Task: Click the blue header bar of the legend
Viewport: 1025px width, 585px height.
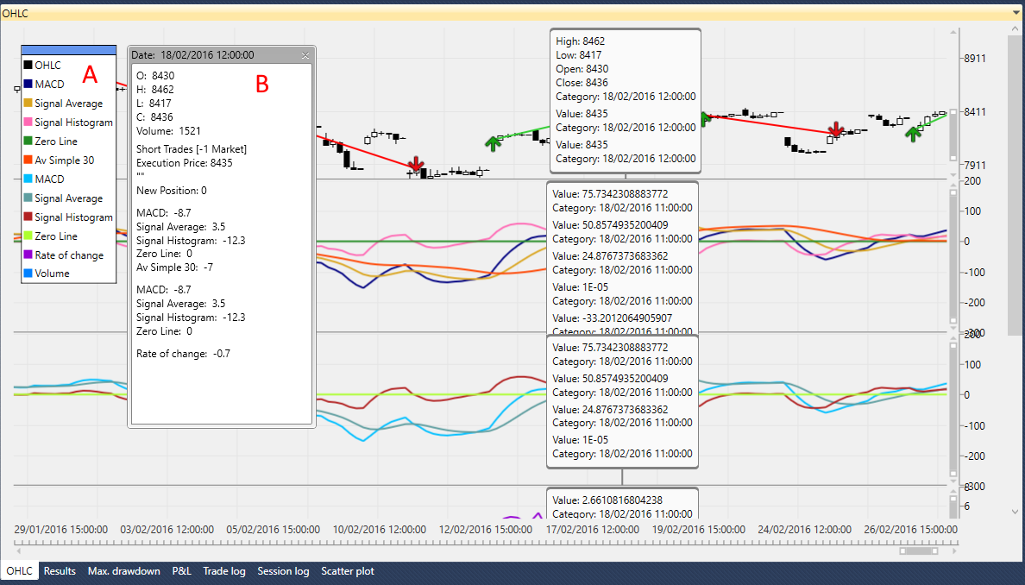Action: click(x=69, y=50)
